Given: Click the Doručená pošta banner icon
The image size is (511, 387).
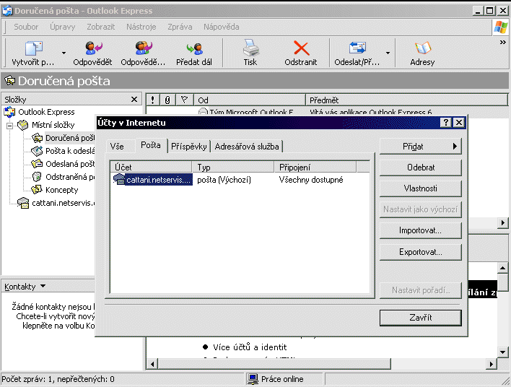Looking at the screenshot, I should point(10,81).
